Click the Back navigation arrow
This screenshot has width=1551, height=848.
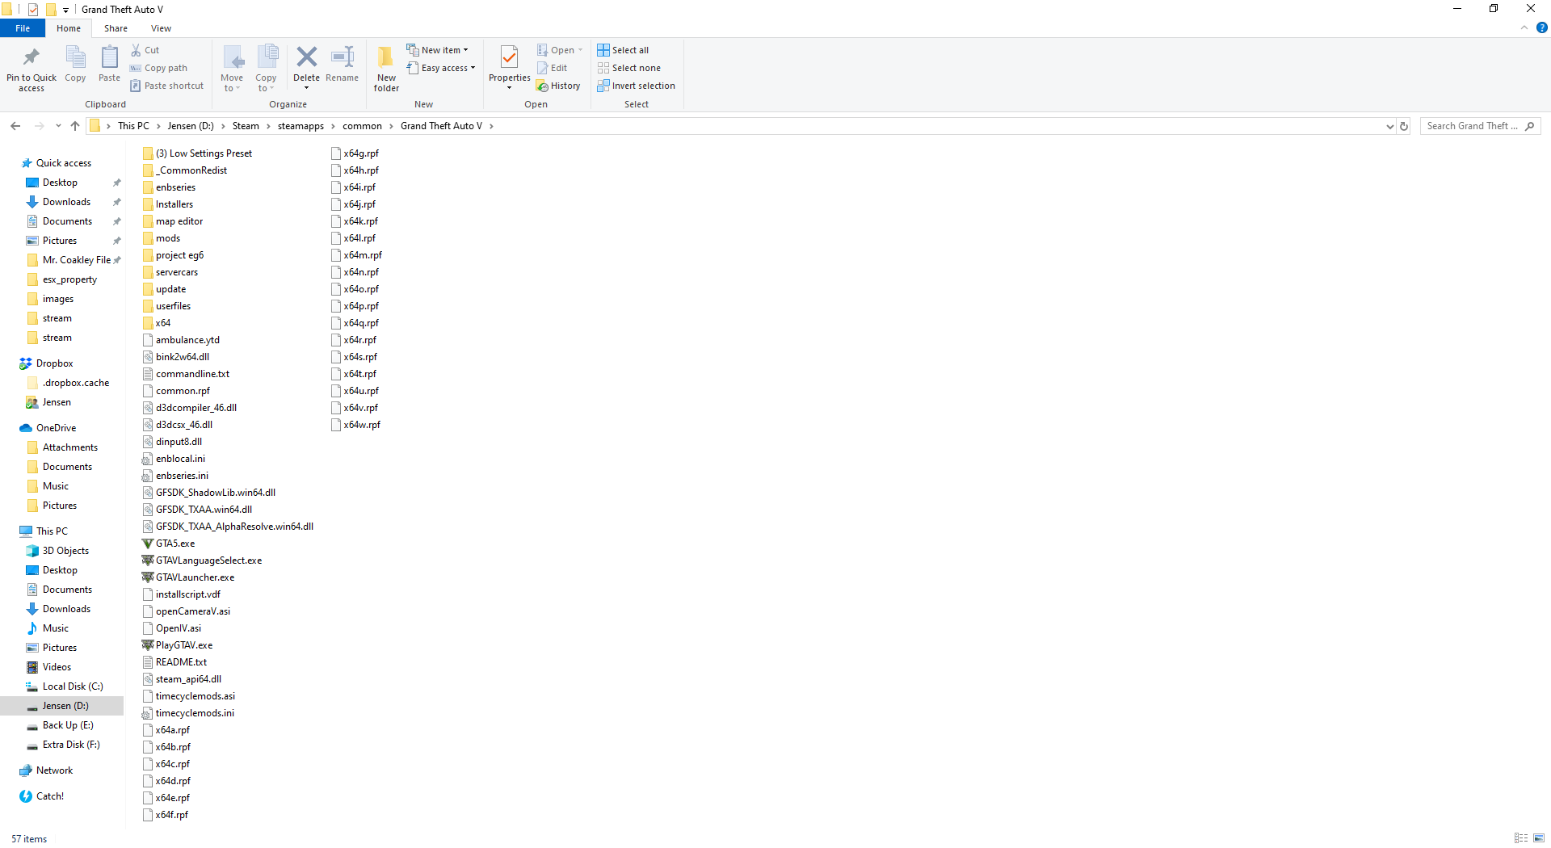pyautogui.click(x=15, y=126)
